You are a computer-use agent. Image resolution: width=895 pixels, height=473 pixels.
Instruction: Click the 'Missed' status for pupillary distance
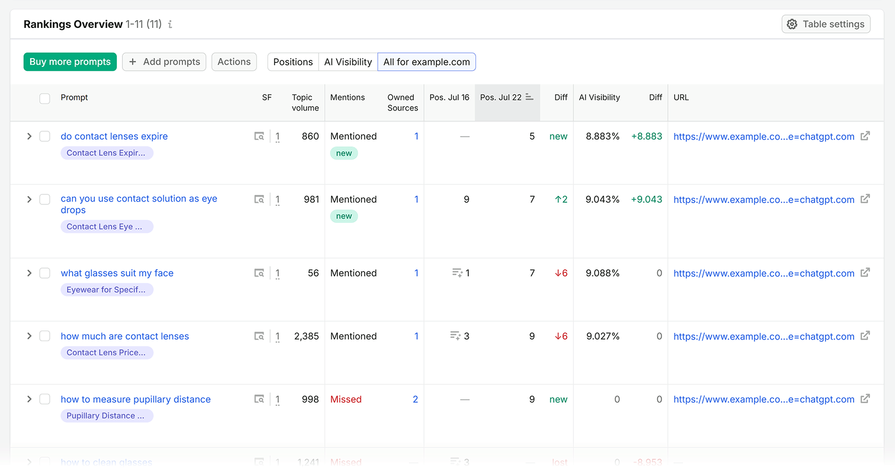(346, 399)
